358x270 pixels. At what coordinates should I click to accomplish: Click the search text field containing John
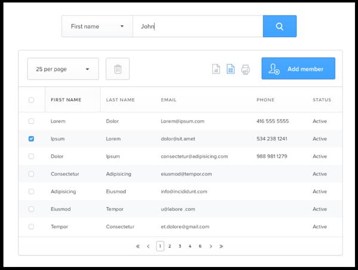point(197,26)
